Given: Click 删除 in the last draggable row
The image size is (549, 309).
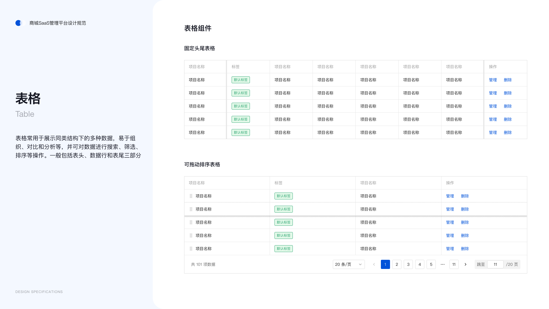Looking at the screenshot, I should 465,249.
